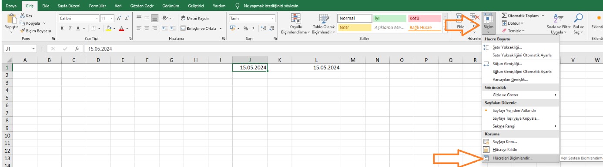The image size is (603, 167).
Task: Click the text orientation icon
Action: (x=165, y=18)
